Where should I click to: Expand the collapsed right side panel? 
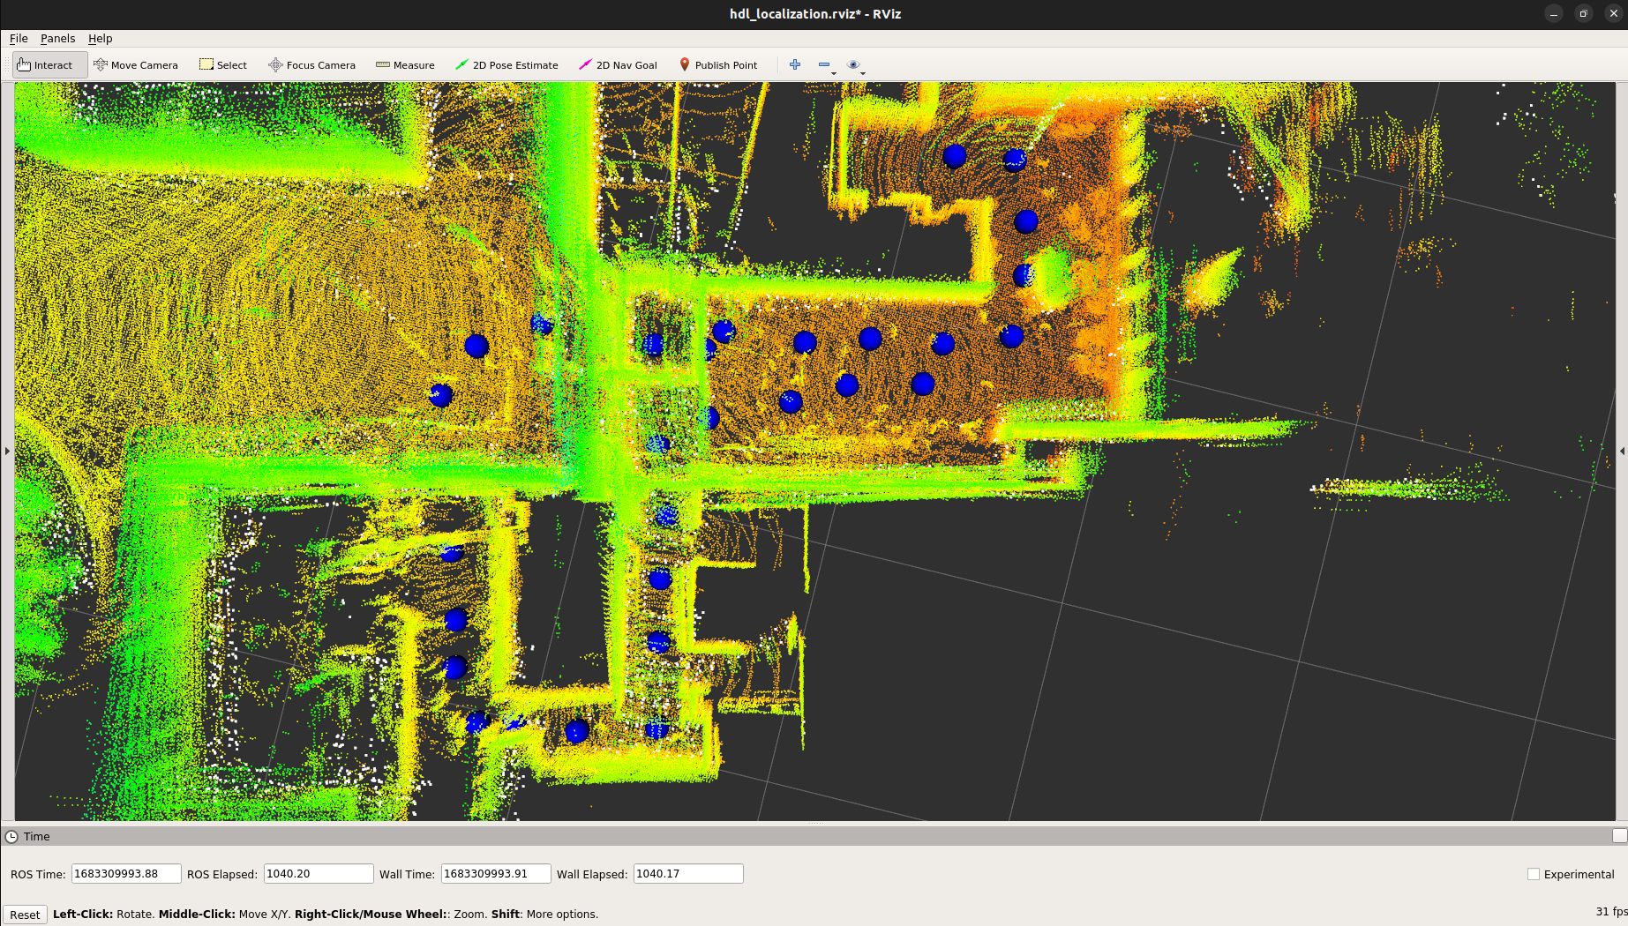[x=1622, y=451]
